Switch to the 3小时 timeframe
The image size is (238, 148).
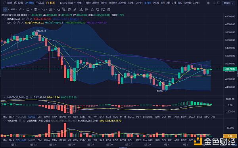pos(196,3)
